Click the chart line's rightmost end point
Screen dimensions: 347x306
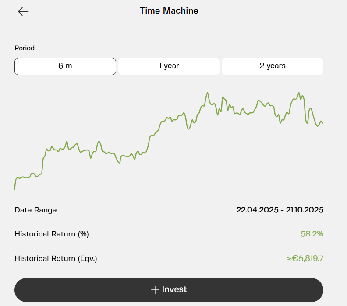(323, 124)
